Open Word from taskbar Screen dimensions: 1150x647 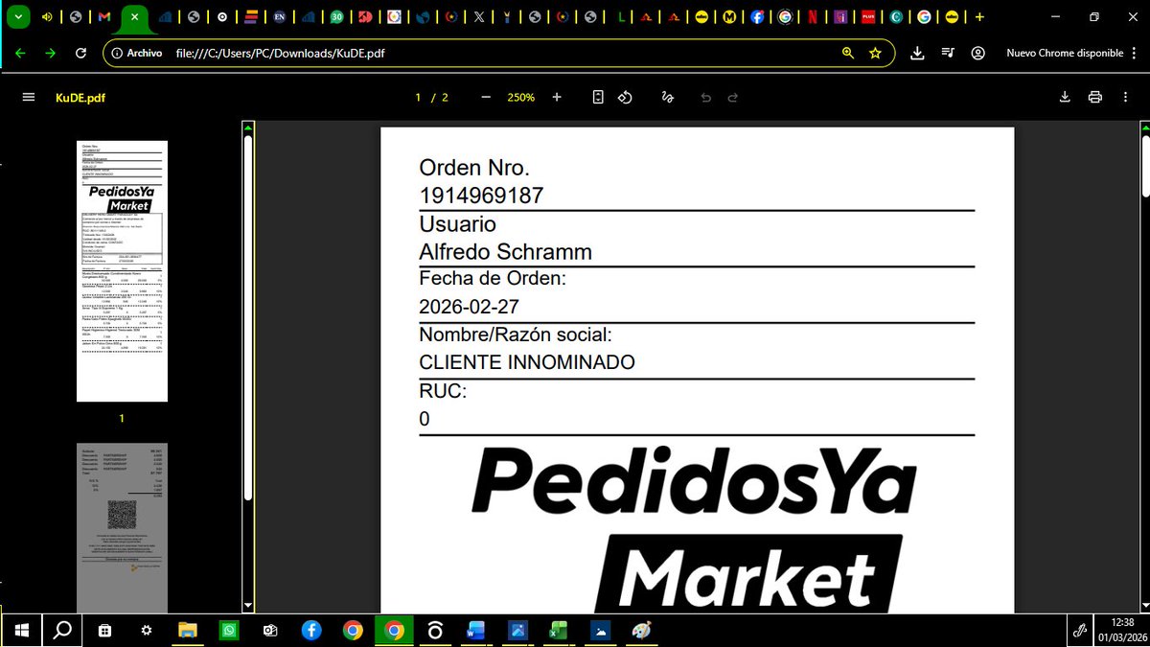(476, 630)
